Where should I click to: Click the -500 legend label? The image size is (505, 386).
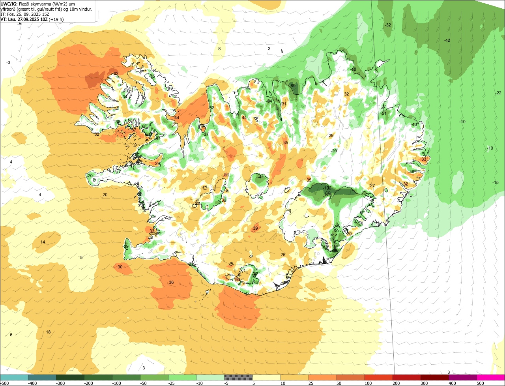(4, 383)
